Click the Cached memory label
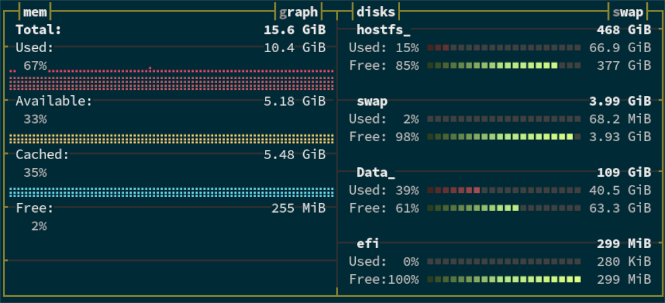Image resolution: width=665 pixels, height=303 pixels. pyautogui.click(x=42, y=155)
